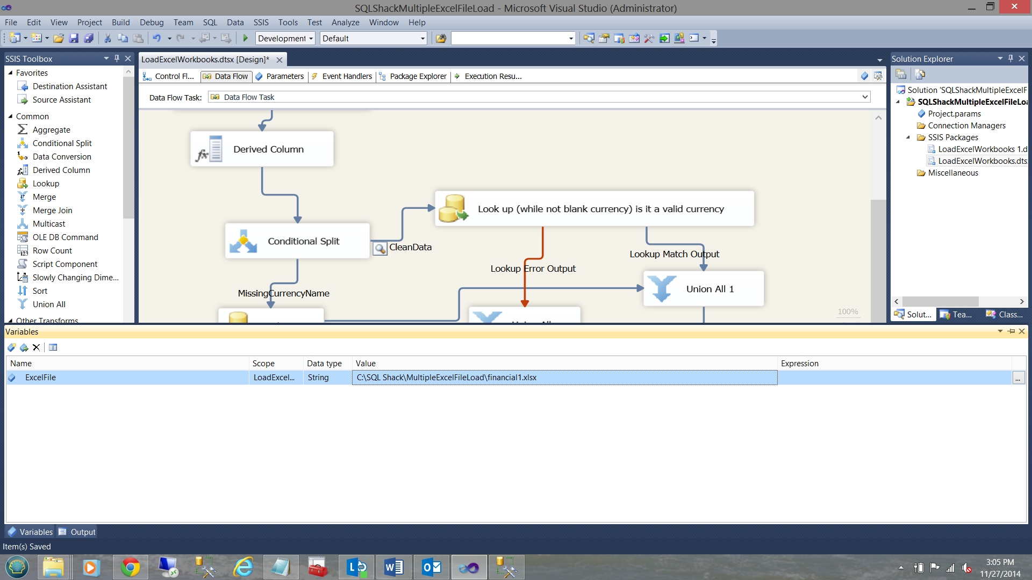Click the Save All toolbar icon
The width and height of the screenshot is (1032, 580).
[89, 38]
